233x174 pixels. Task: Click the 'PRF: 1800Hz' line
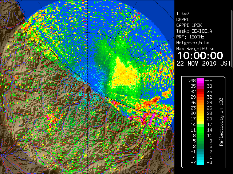(190, 37)
